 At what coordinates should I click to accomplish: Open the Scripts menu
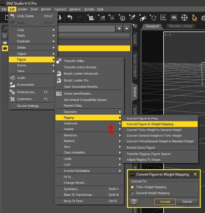(x=89, y=9)
